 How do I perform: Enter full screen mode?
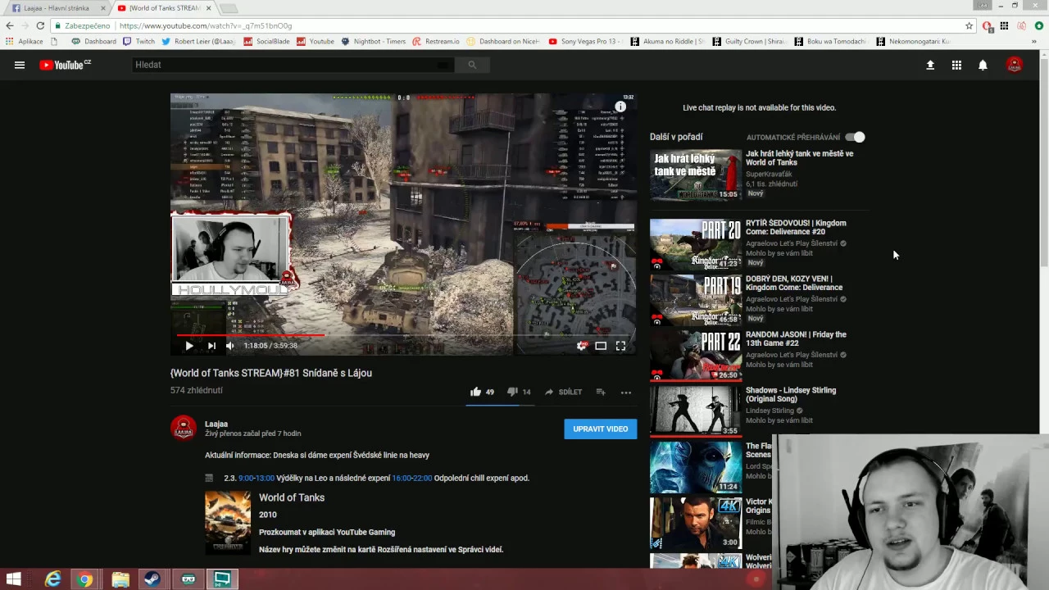coord(620,346)
